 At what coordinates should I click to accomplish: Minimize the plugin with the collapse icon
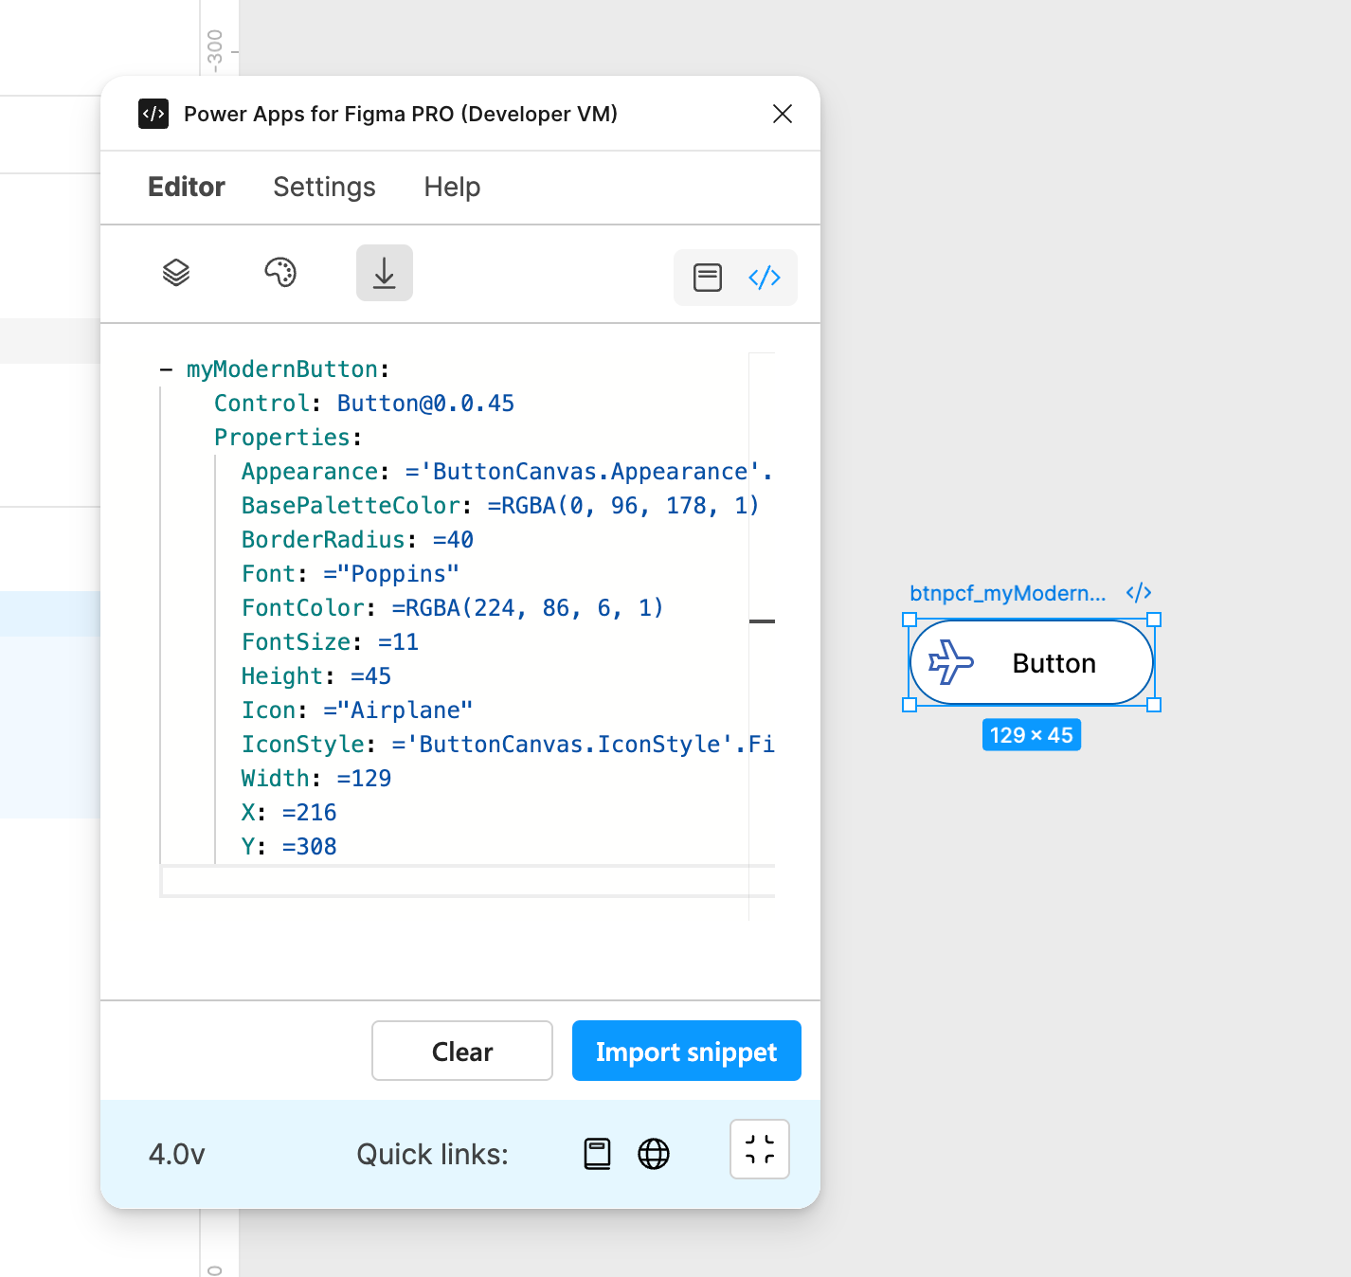[760, 1149]
